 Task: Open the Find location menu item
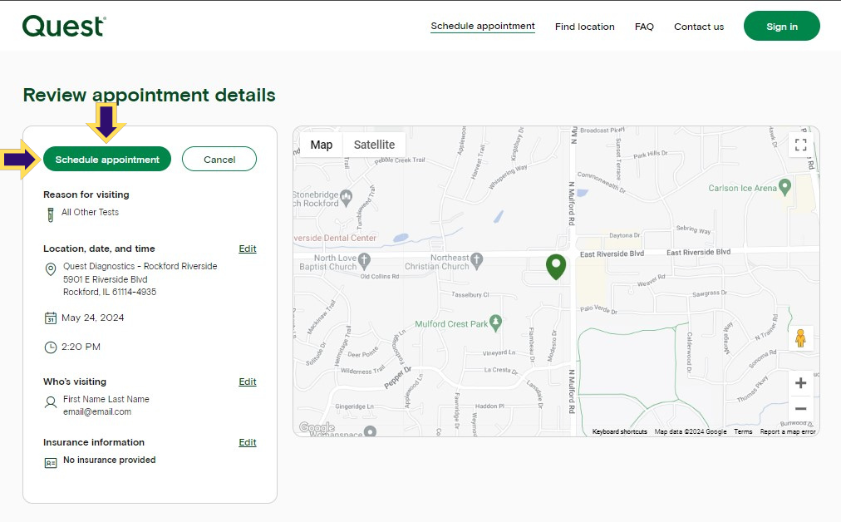coord(584,27)
